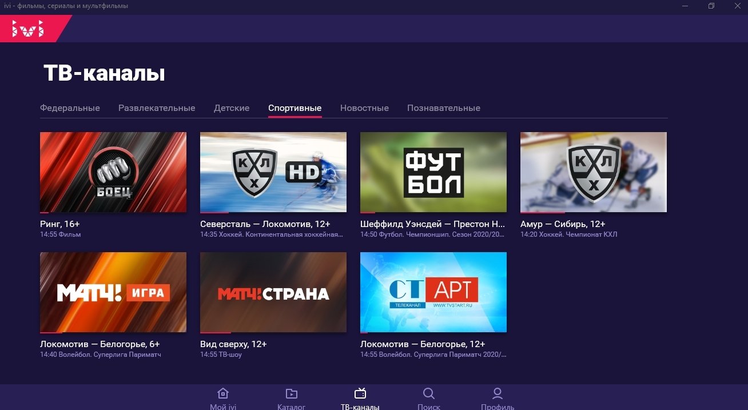This screenshot has height=410, width=748.
Task: Select the Спортивные tab
Action: 295,108
